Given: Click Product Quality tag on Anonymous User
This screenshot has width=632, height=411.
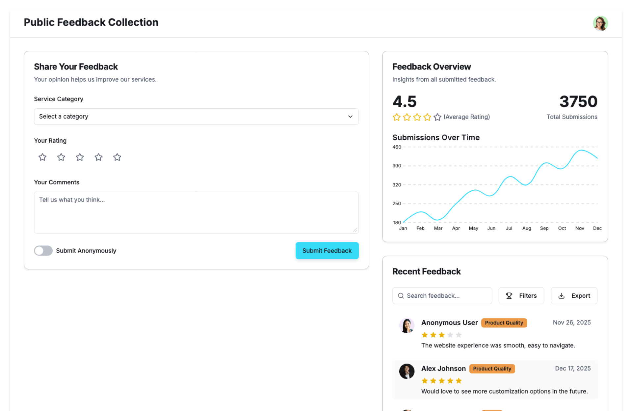Looking at the screenshot, I should point(504,323).
